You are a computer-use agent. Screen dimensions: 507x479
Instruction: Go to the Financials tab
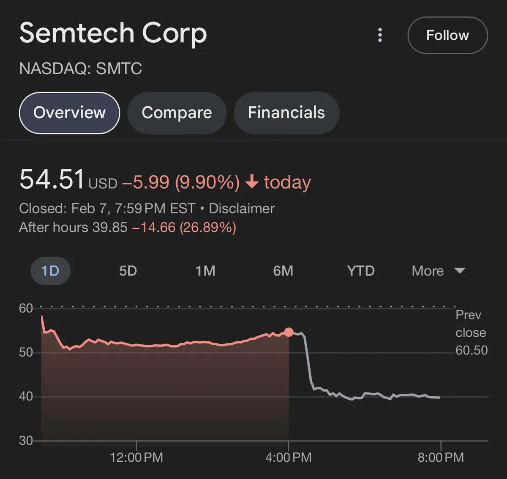(x=286, y=113)
